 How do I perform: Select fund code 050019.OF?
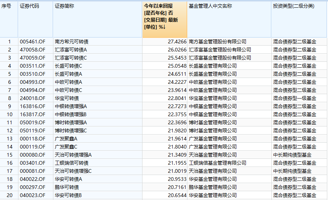pos(32,122)
